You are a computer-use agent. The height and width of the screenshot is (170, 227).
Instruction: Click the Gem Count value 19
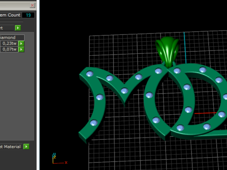tap(28, 15)
